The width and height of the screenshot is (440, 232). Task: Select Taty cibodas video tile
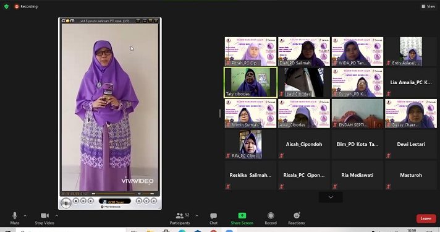(250, 82)
